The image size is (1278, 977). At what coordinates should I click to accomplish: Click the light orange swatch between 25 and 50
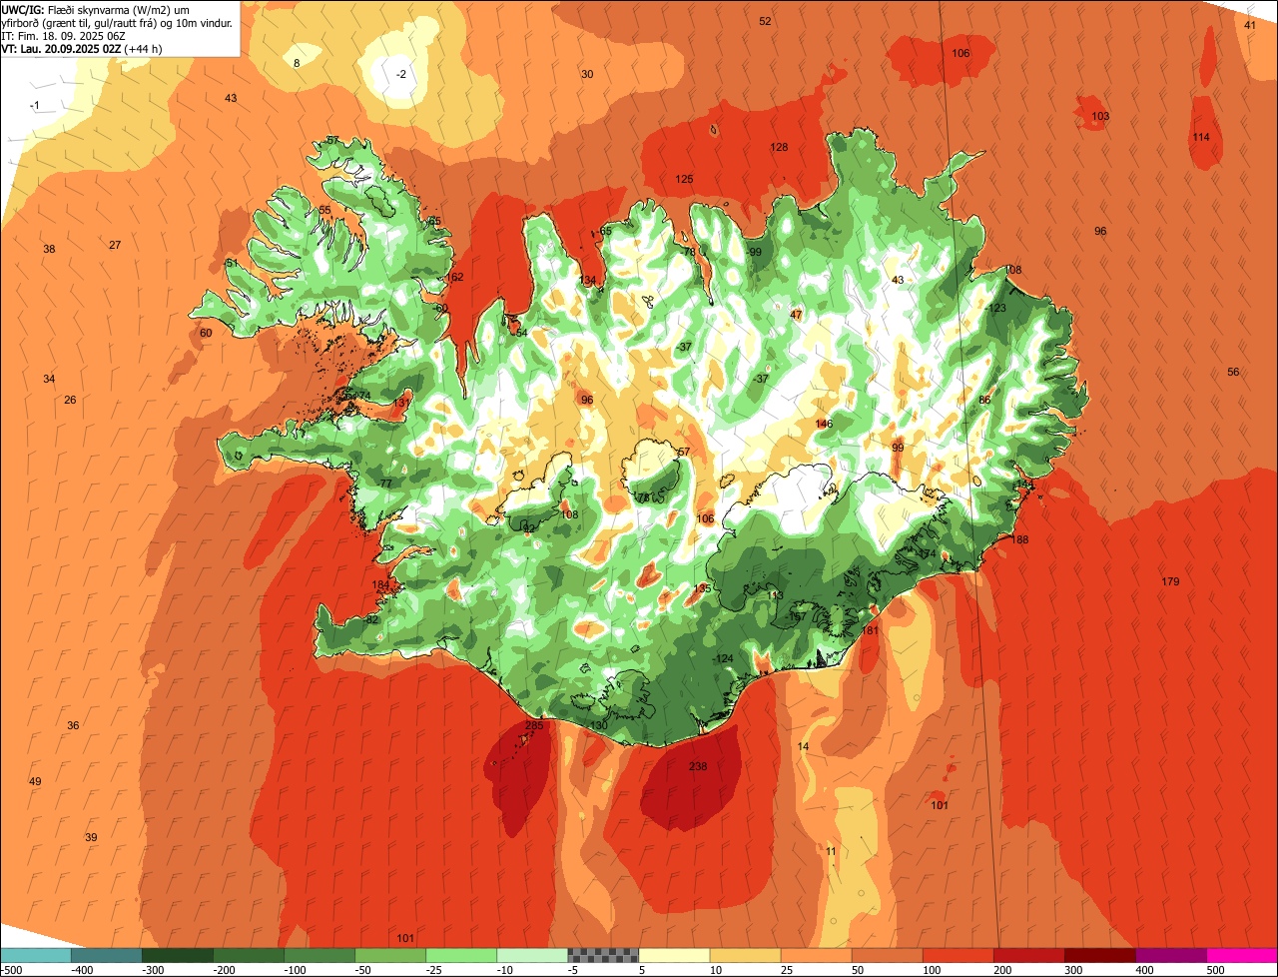[816, 954]
